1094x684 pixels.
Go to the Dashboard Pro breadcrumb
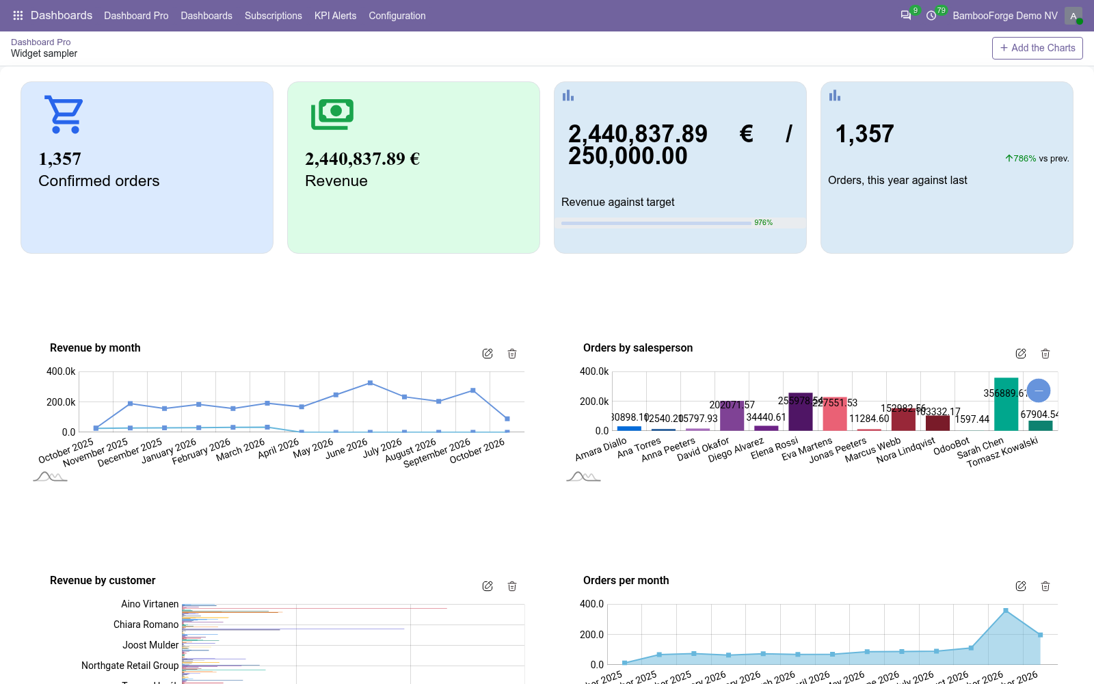pos(40,42)
